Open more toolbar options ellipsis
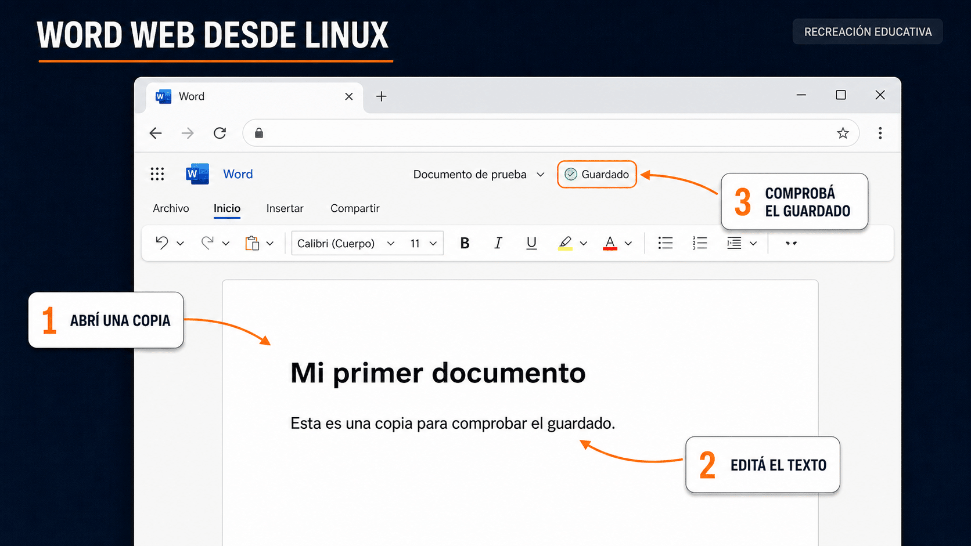This screenshot has height=546, width=971. coord(791,243)
